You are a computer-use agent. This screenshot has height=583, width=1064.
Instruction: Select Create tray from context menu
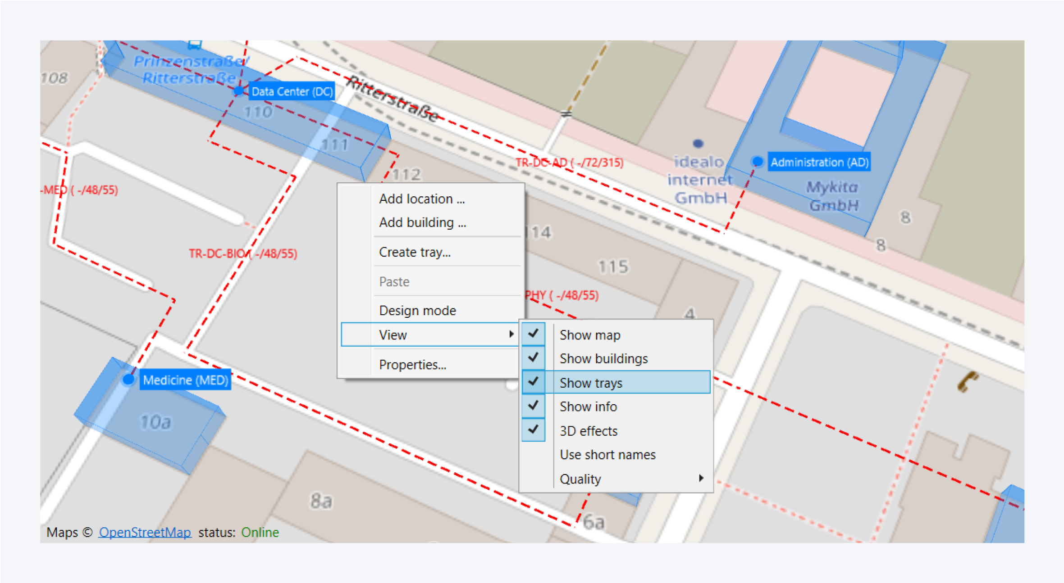tap(414, 252)
